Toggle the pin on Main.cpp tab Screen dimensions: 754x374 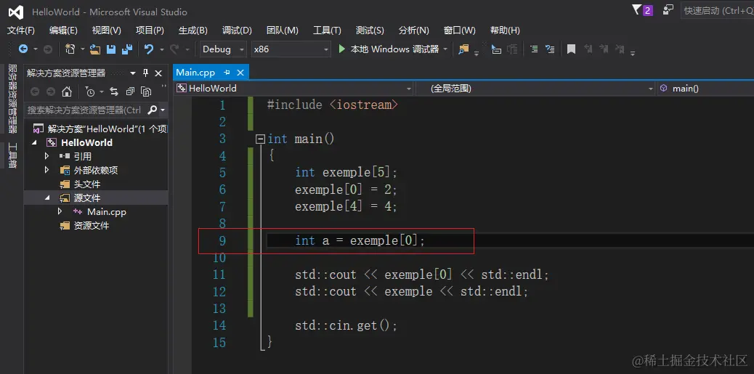pyautogui.click(x=227, y=73)
